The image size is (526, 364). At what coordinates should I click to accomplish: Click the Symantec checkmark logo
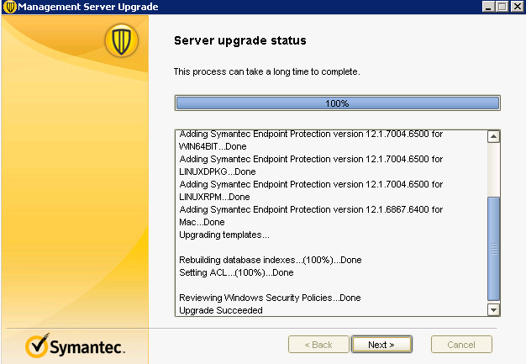[75, 346]
